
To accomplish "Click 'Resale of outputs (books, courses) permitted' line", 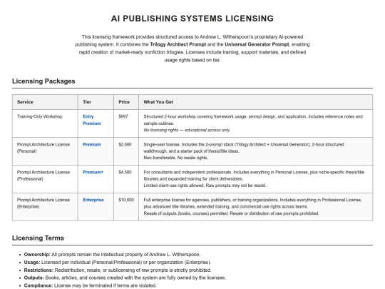I will point(231,213).
